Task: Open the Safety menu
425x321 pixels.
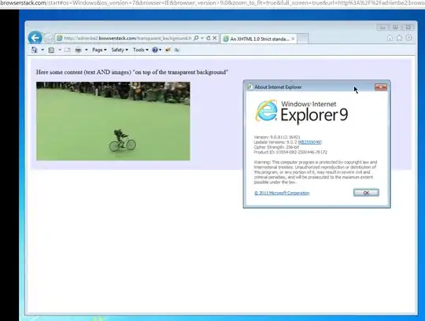Action: (120, 50)
